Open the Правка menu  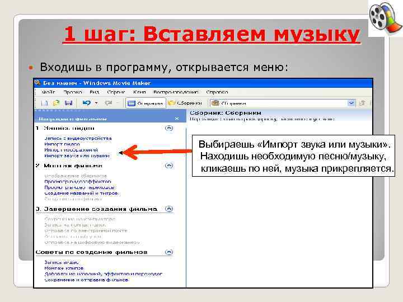pyautogui.click(x=73, y=92)
